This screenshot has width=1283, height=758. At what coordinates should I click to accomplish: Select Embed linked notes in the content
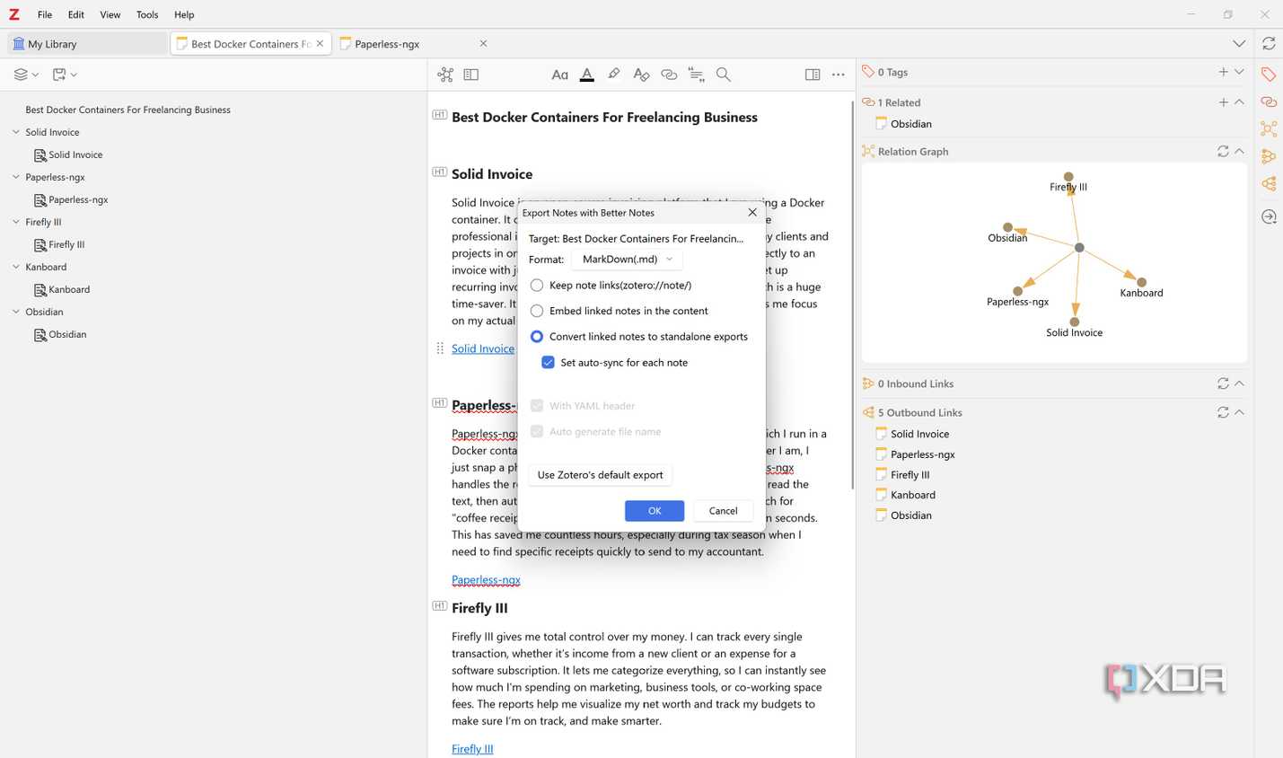537,311
